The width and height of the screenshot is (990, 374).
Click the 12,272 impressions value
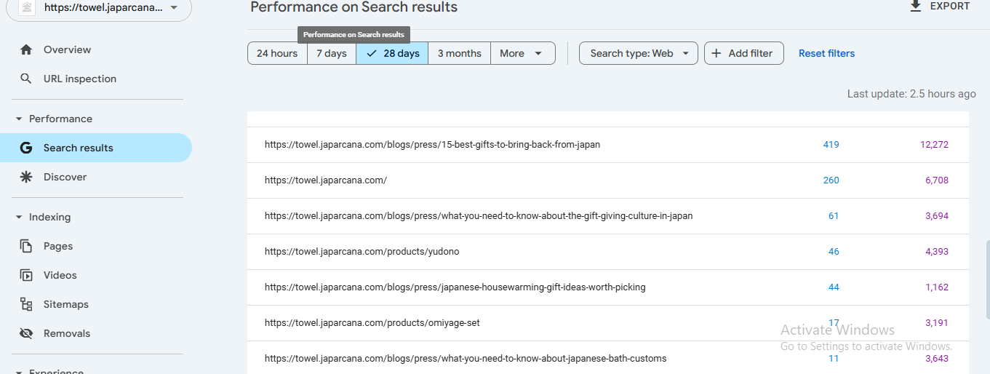934,145
